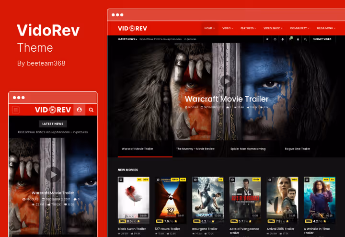Click the VidoRev logo in mobile header

click(x=53, y=110)
